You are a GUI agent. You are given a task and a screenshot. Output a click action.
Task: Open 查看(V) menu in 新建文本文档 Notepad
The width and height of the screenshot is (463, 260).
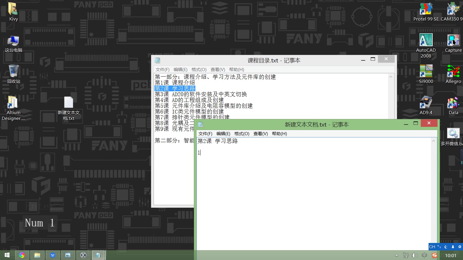(261, 134)
